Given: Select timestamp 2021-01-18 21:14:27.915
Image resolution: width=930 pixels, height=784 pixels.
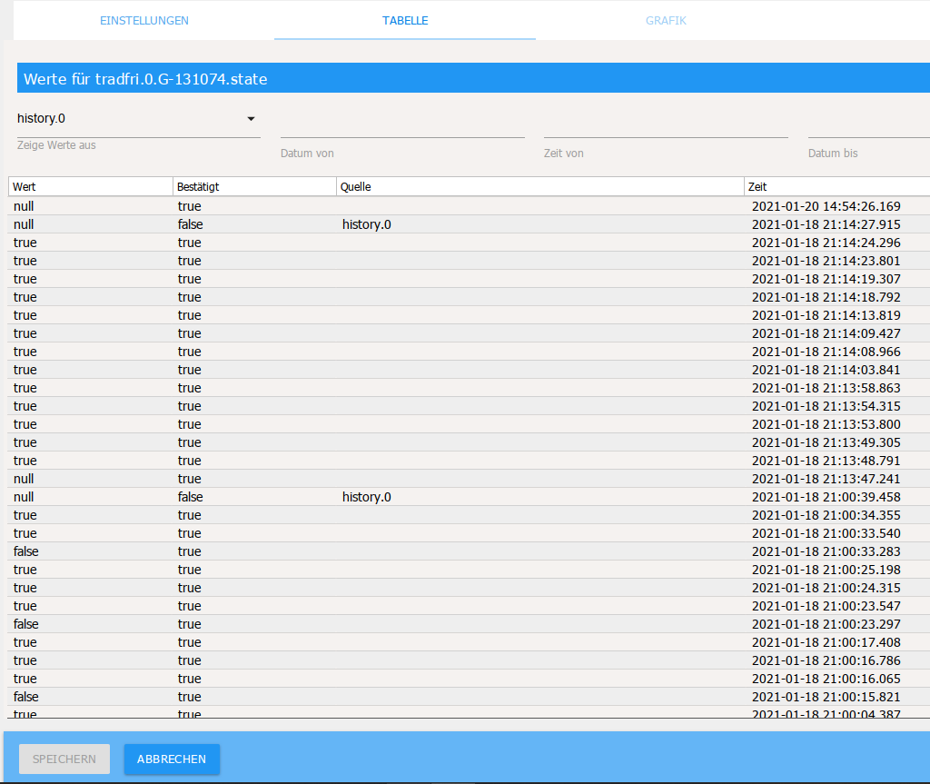Looking at the screenshot, I should click(x=826, y=224).
